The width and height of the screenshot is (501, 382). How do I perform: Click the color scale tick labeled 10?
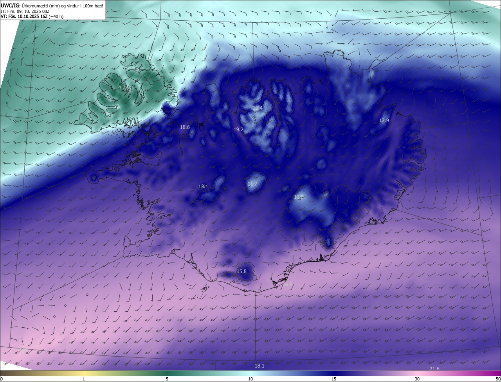[x=250, y=379]
